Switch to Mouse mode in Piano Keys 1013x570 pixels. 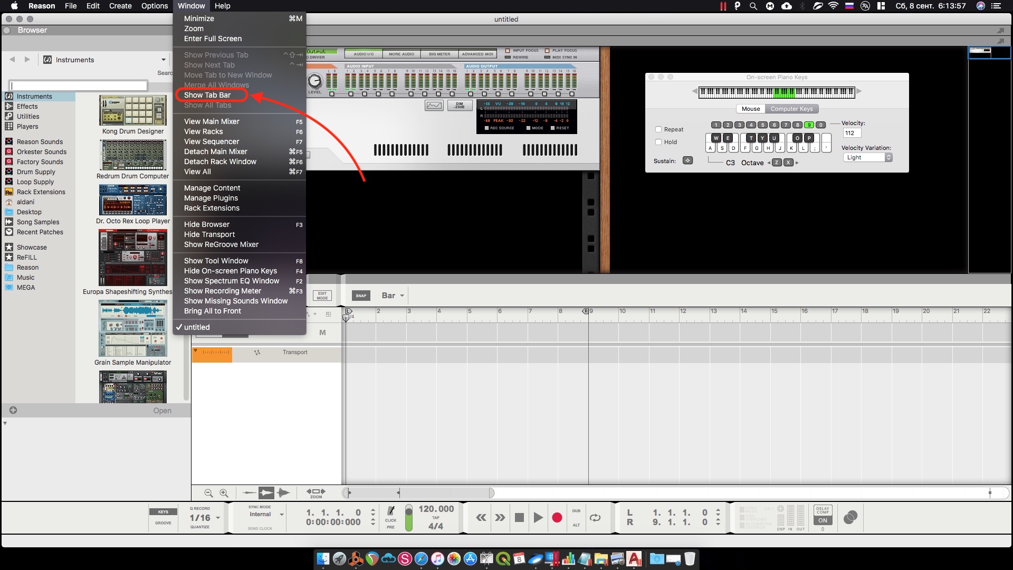coord(750,109)
